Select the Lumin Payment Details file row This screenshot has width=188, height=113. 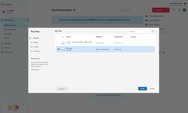(105, 43)
